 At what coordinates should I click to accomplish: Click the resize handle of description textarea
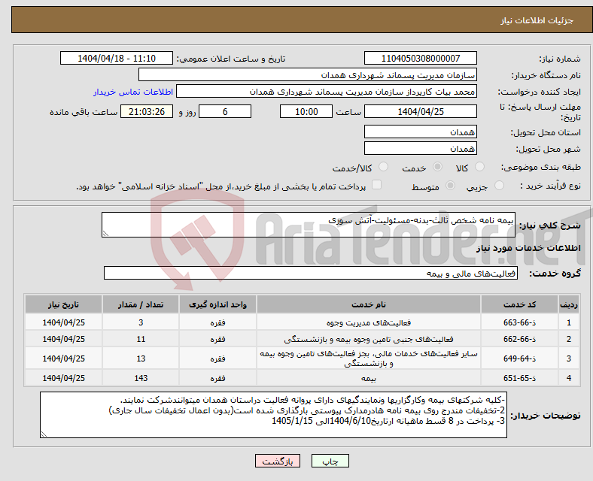tap(105, 234)
